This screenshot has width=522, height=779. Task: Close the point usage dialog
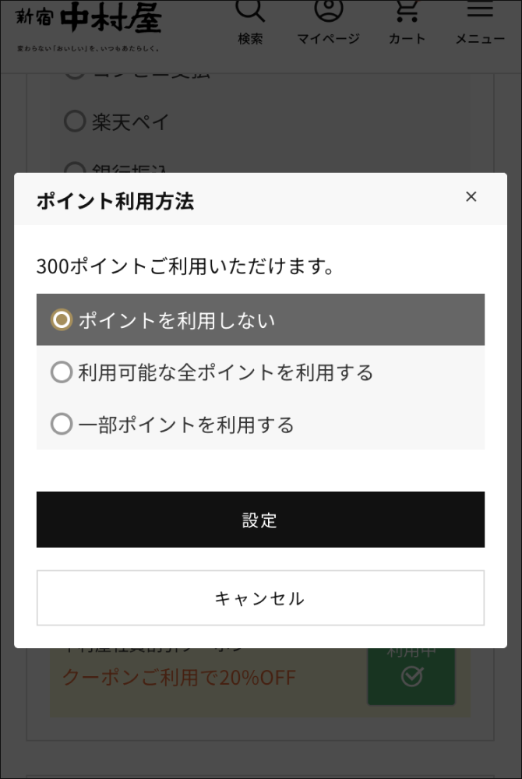[x=471, y=196]
